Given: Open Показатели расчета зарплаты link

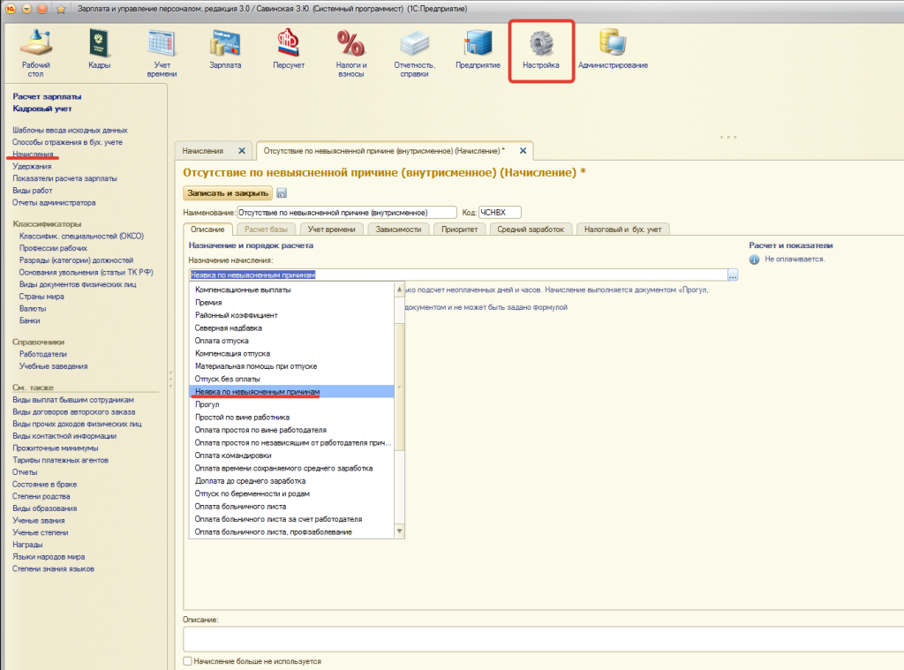Looking at the screenshot, I should pyautogui.click(x=64, y=178).
